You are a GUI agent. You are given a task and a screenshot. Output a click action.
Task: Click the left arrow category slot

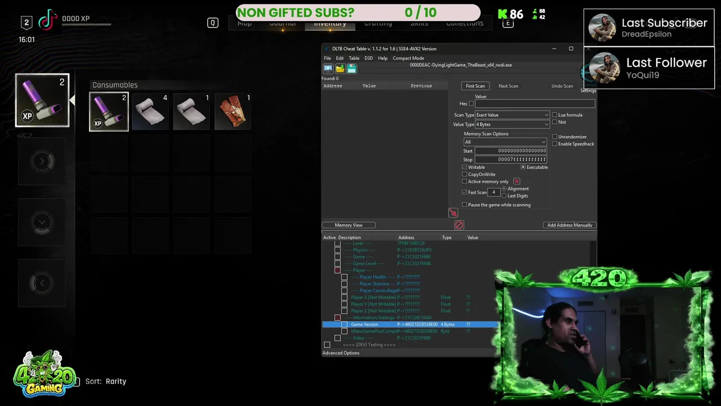42,283
